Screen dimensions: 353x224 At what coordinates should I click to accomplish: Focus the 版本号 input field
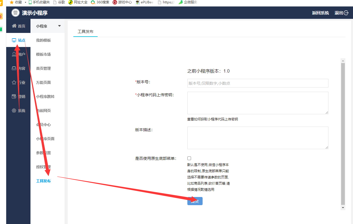[x=258, y=83]
